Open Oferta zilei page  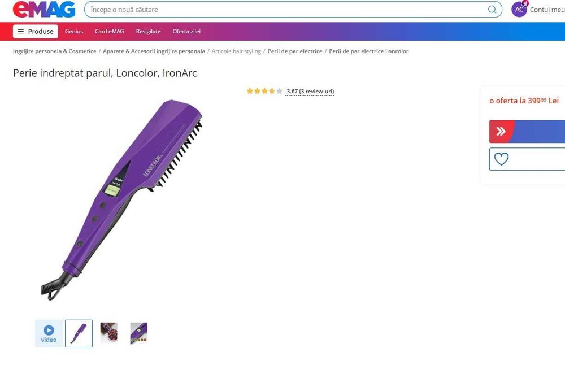[186, 31]
